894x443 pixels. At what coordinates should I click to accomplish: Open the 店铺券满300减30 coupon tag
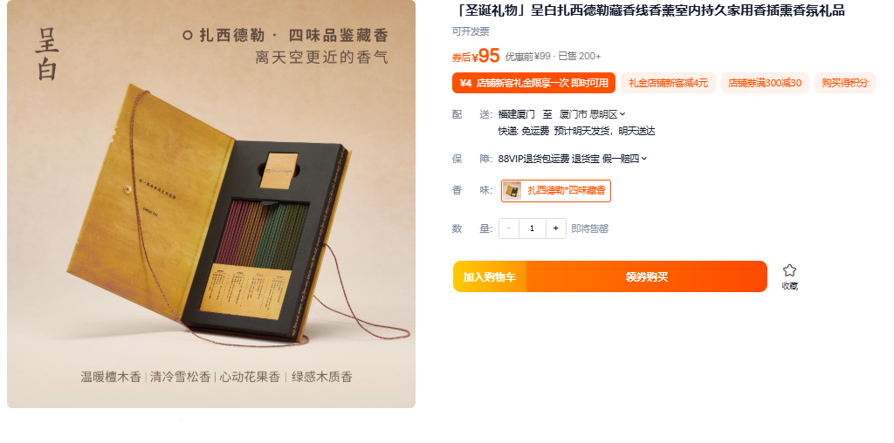pyautogui.click(x=765, y=83)
